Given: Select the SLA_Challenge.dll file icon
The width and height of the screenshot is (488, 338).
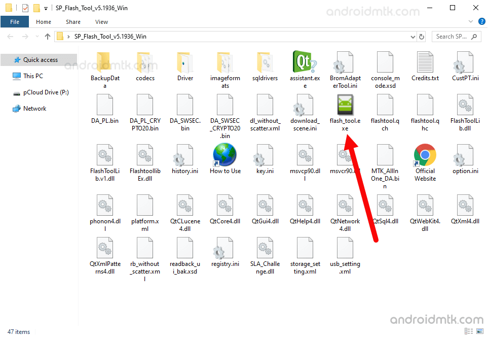Looking at the screenshot, I should 265,248.
